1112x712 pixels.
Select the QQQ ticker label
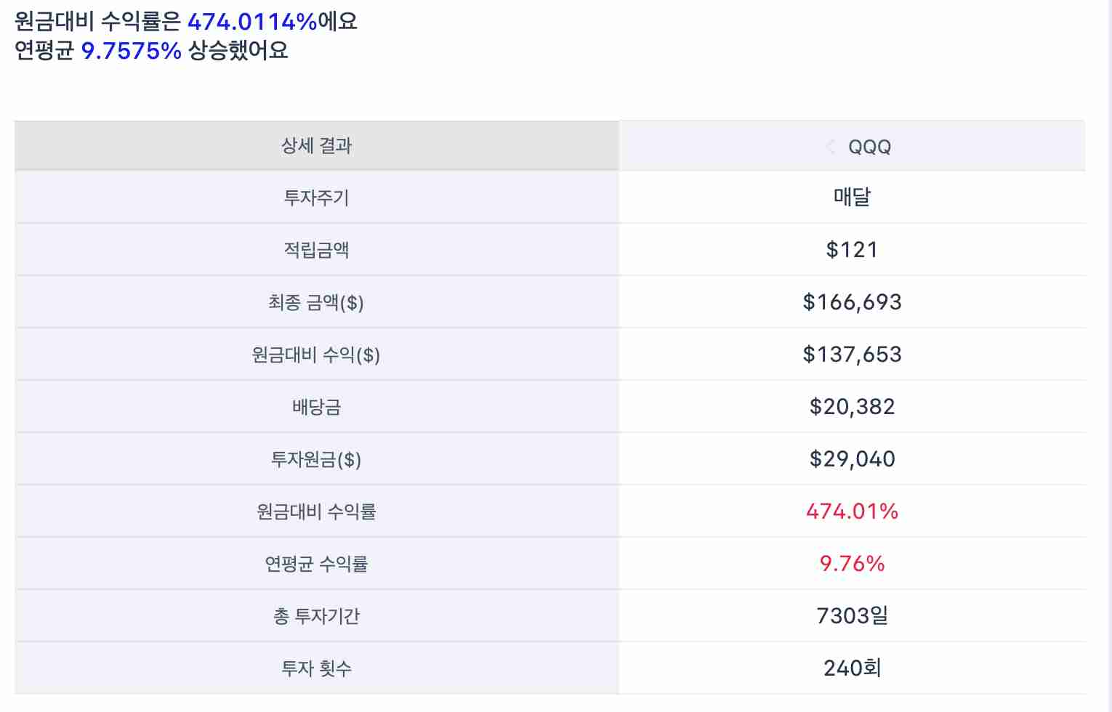(x=871, y=146)
